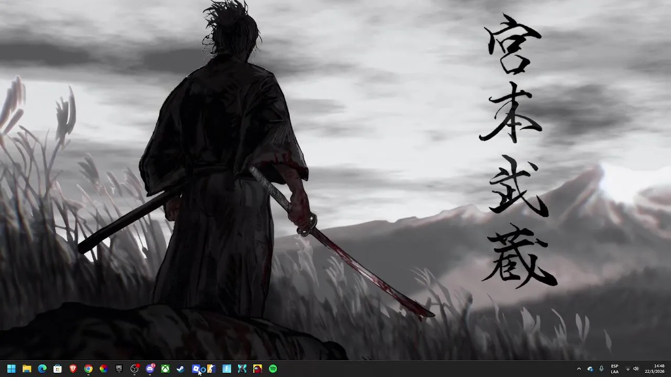The image size is (671, 377).
Task: Open the Among Us taskbar icon
Action: pyautogui.click(x=257, y=369)
